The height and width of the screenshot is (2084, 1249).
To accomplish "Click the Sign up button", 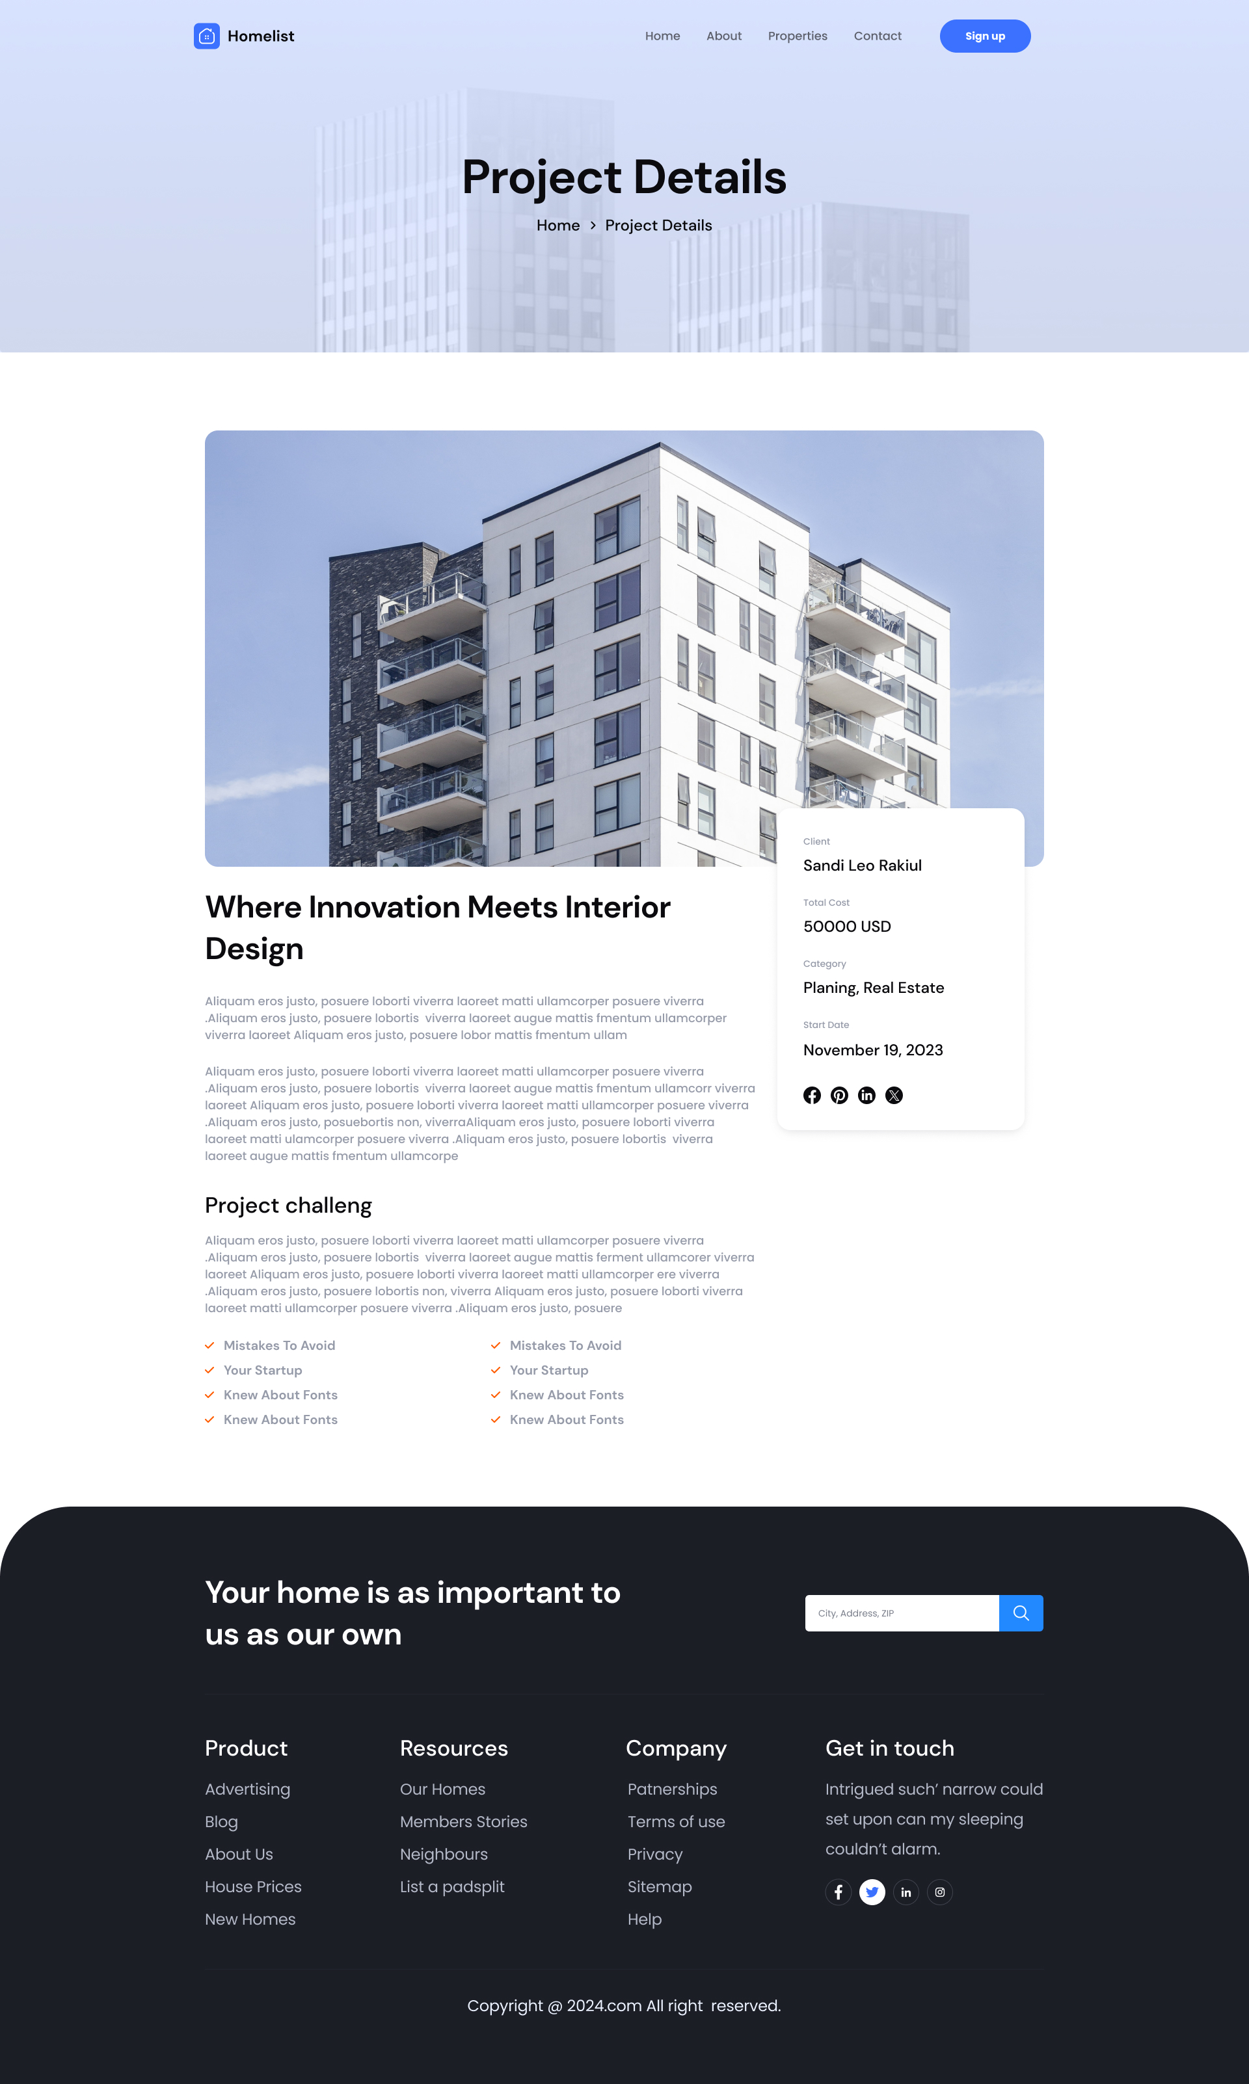I will tap(983, 36).
